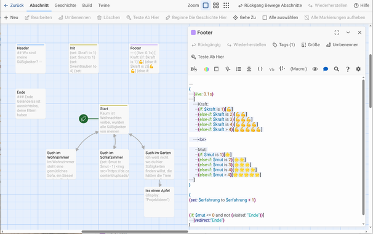Close the Footer passage dialog
373x234 pixels.
click(359, 33)
